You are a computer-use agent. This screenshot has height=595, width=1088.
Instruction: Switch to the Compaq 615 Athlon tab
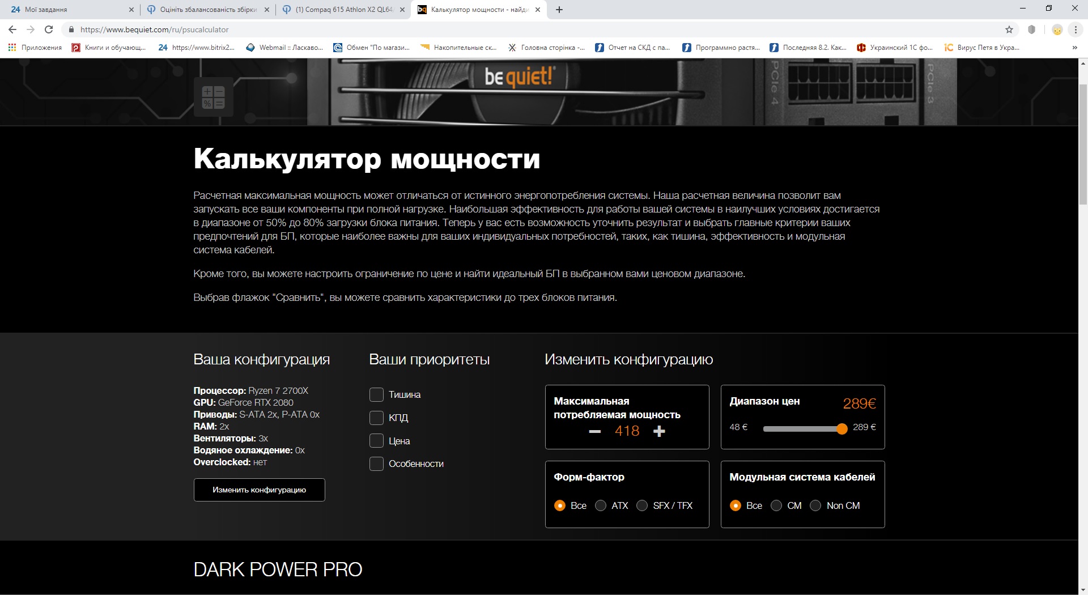343,10
